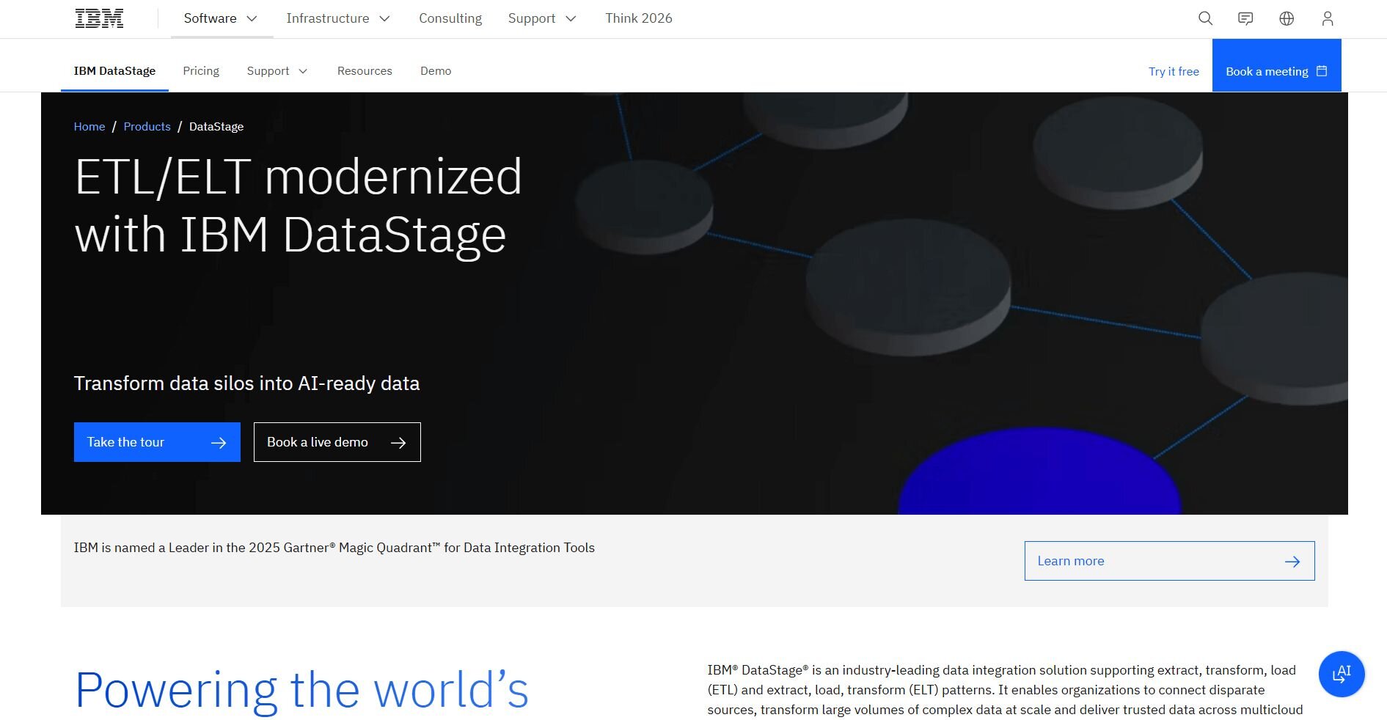The height and width of the screenshot is (720, 1387).
Task: Go to the Resources tab
Action: pos(365,71)
